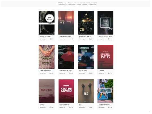Viewport: 152px width, 114px height.
Task: Filter by # Drama tag
Action: (79, 5)
